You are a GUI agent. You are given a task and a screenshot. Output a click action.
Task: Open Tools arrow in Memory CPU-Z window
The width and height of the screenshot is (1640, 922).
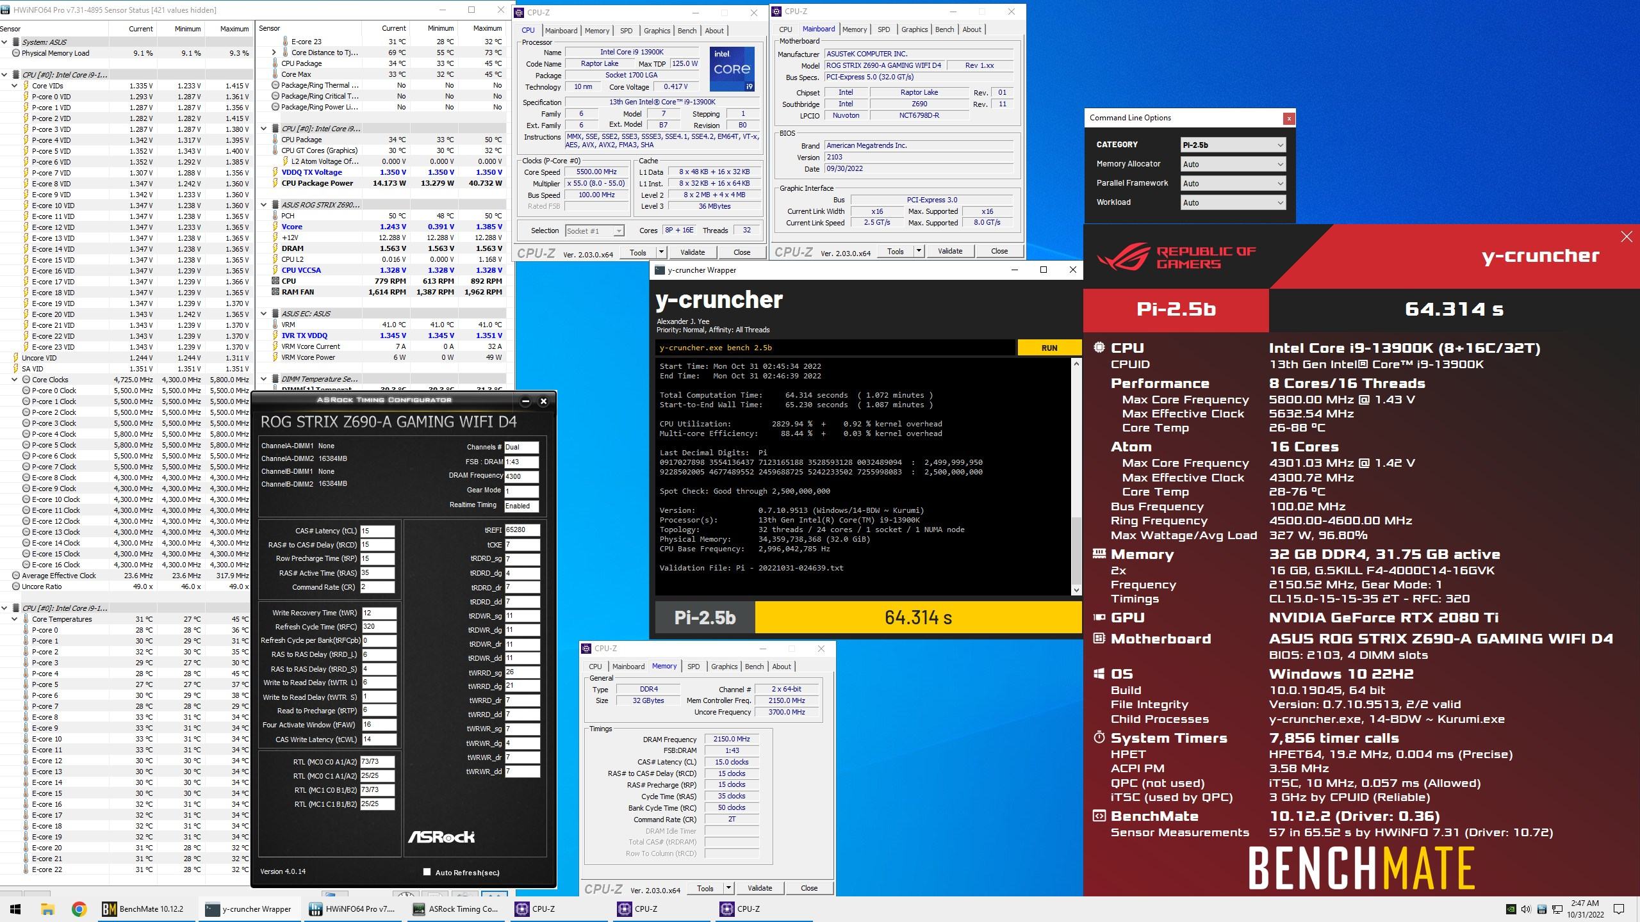728,888
